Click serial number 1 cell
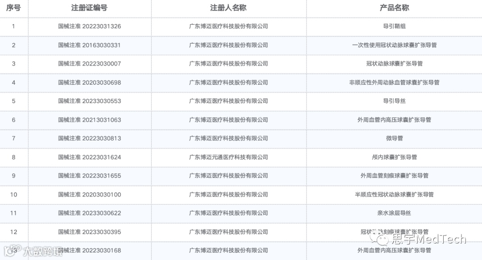The image size is (482, 260). click(13, 26)
